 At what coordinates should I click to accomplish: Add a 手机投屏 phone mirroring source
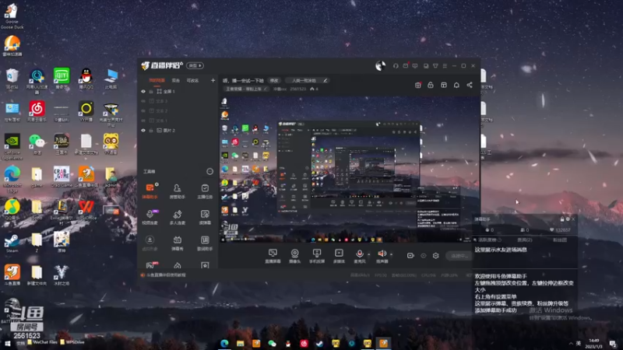[317, 256]
